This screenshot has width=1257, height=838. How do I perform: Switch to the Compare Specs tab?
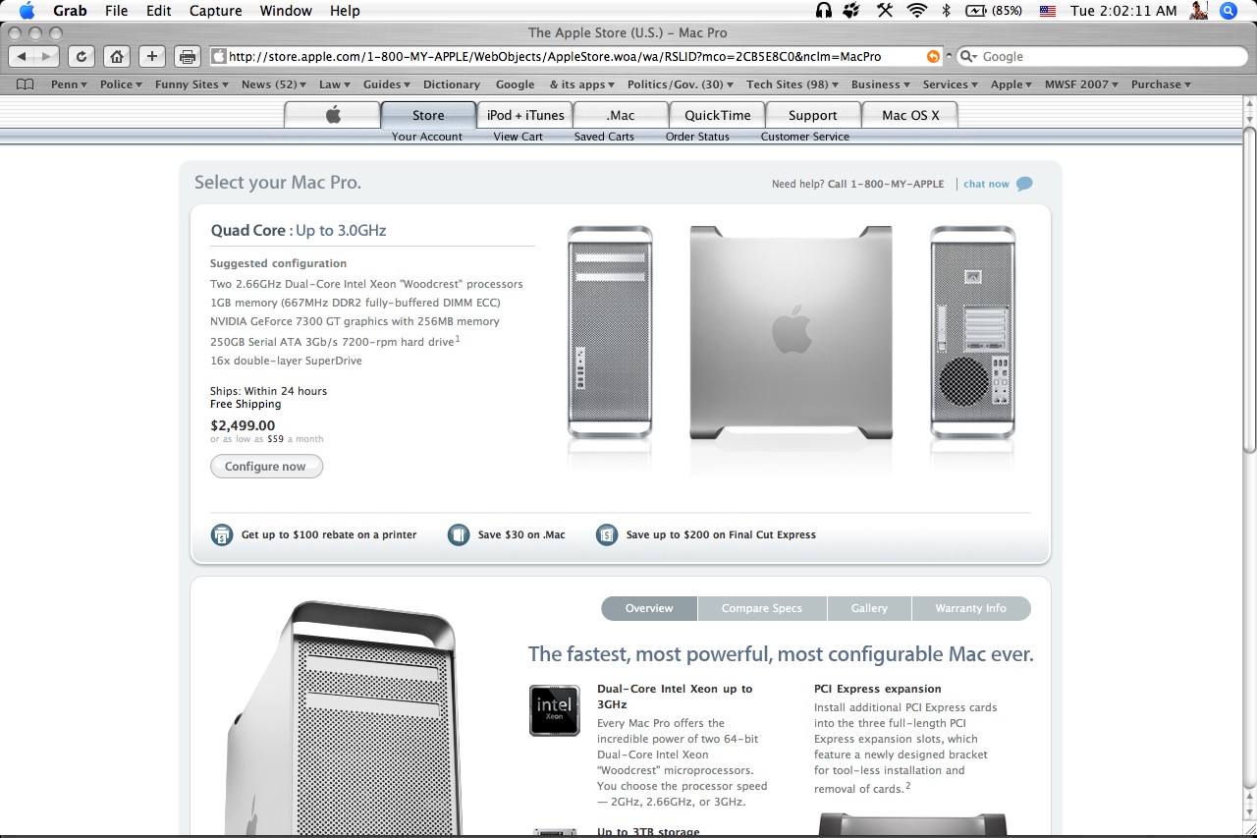[762, 608]
